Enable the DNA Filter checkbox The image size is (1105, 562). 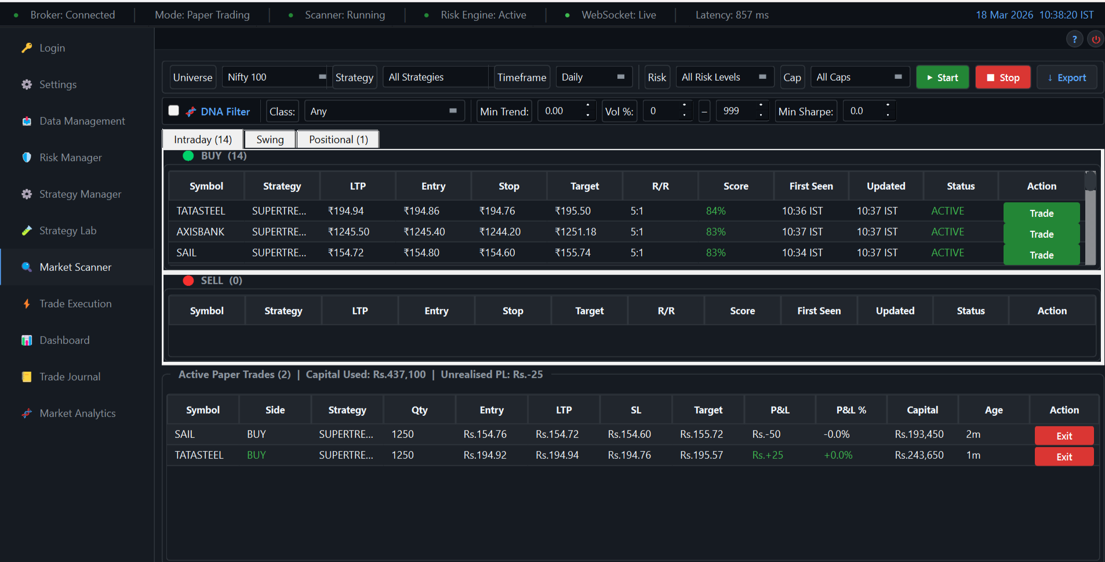(x=173, y=110)
